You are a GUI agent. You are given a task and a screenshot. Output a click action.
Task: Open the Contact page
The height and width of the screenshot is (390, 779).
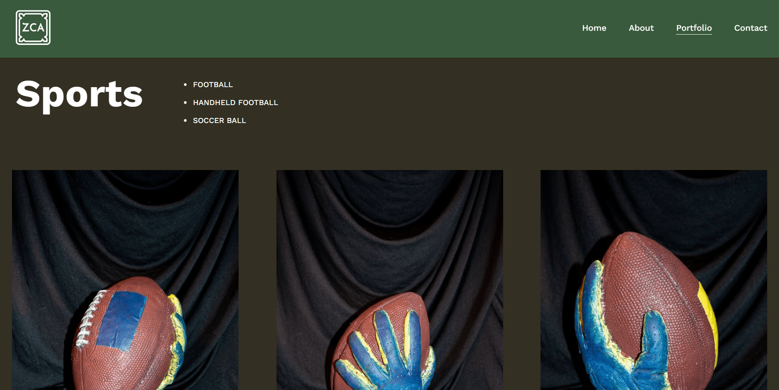pos(750,28)
